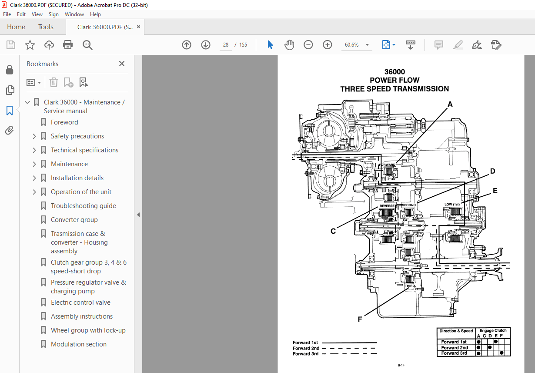Select the Hand tool

pyautogui.click(x=289, y=44)
